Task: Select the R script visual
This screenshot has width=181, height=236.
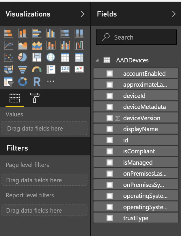Action: [x=37, y=82]
